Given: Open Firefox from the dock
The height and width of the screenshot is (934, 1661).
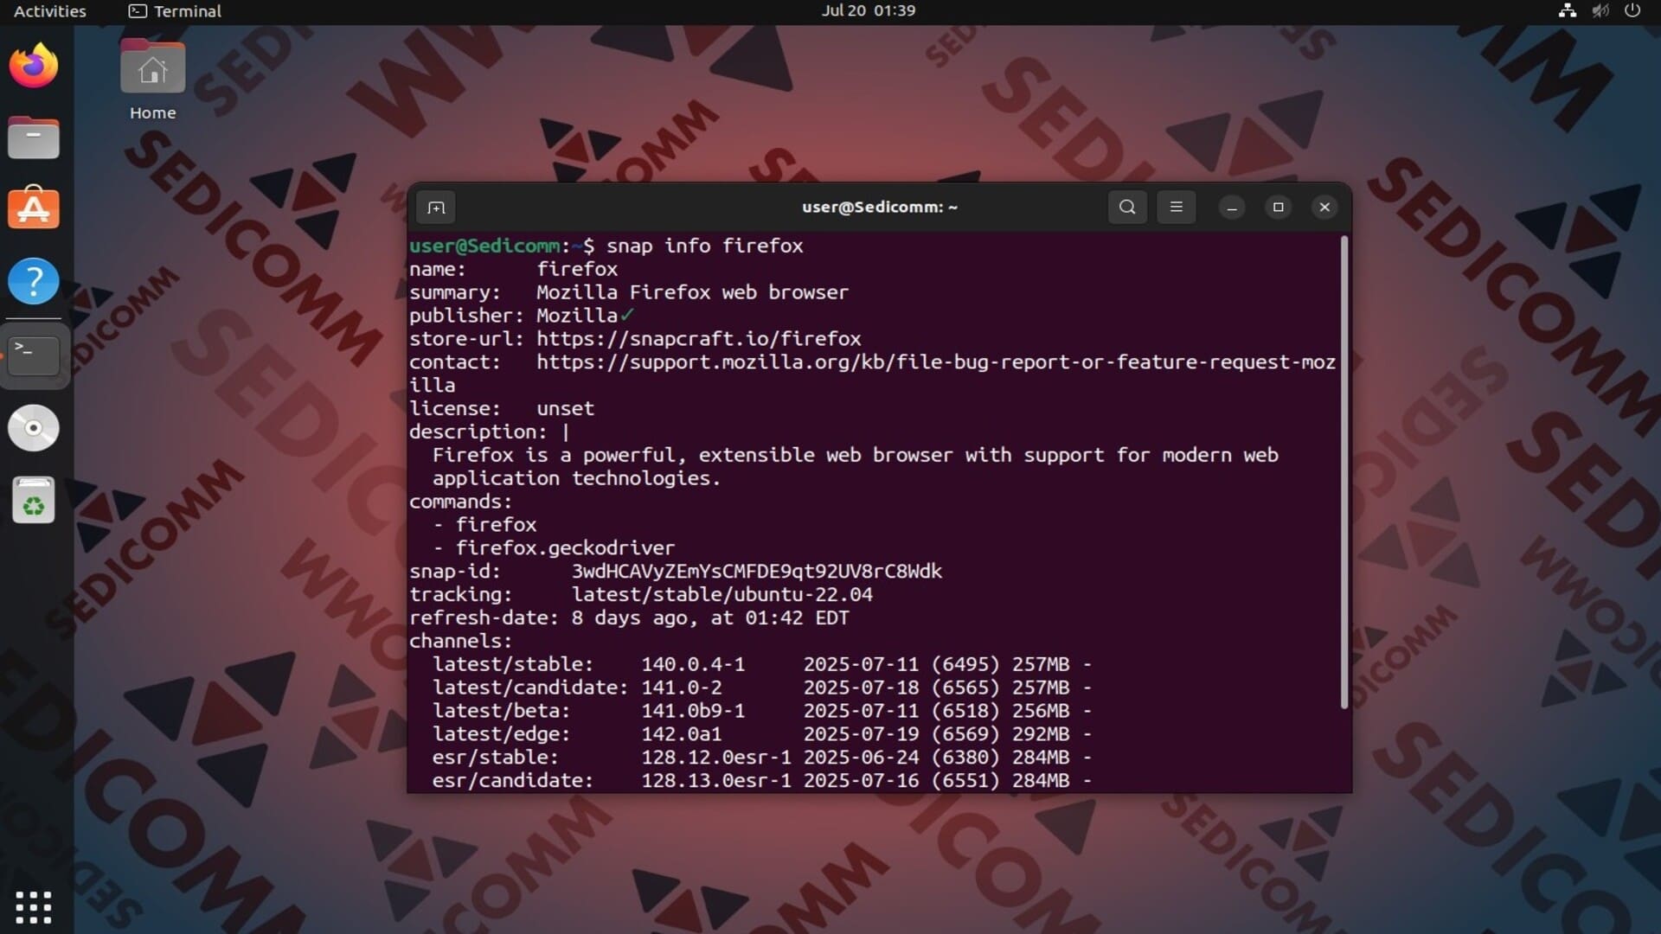Looking at the screenshot, I should coord(34,66).
